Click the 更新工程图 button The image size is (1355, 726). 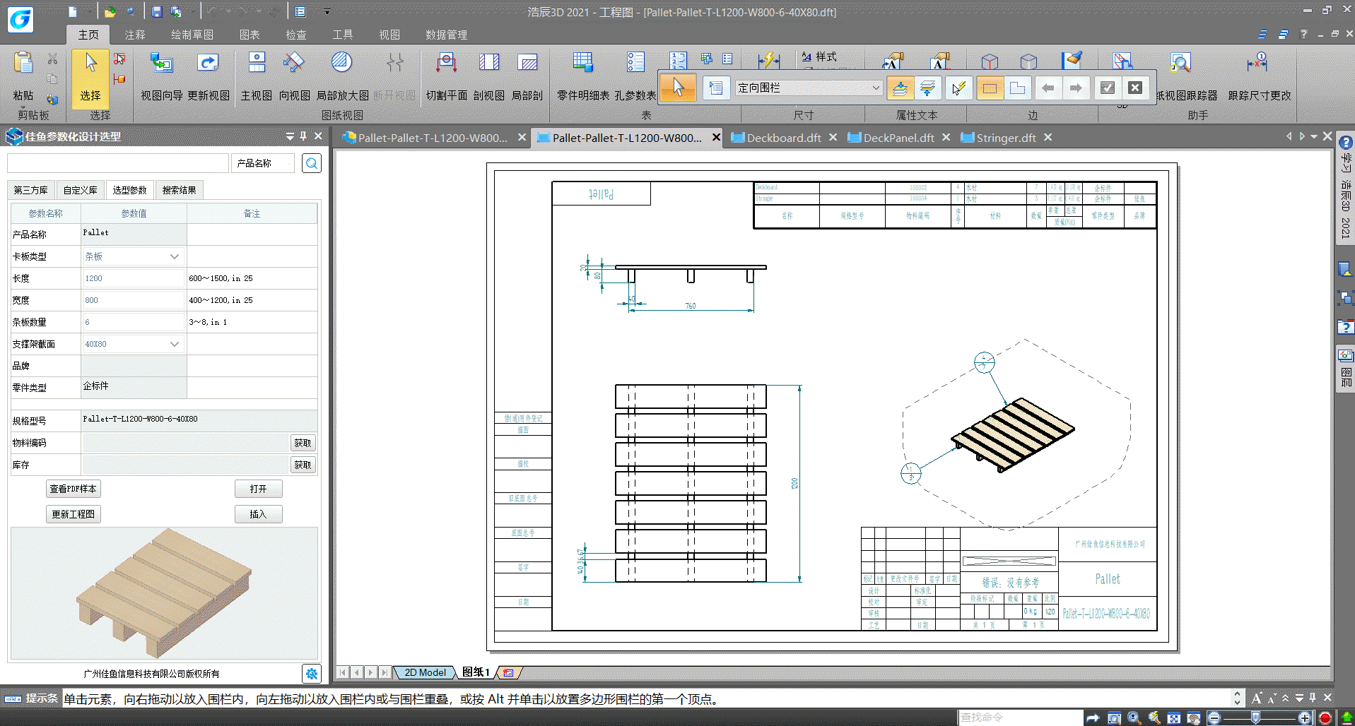pos(73,514)
